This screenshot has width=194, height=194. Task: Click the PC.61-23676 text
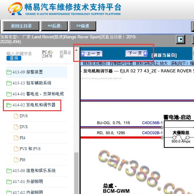pyautogui.click(x=48, y=54)
